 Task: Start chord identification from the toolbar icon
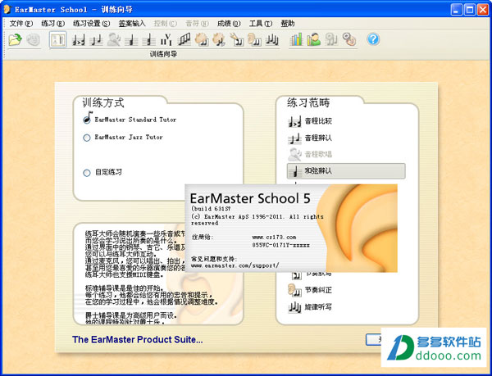click(x=131, y=40)
